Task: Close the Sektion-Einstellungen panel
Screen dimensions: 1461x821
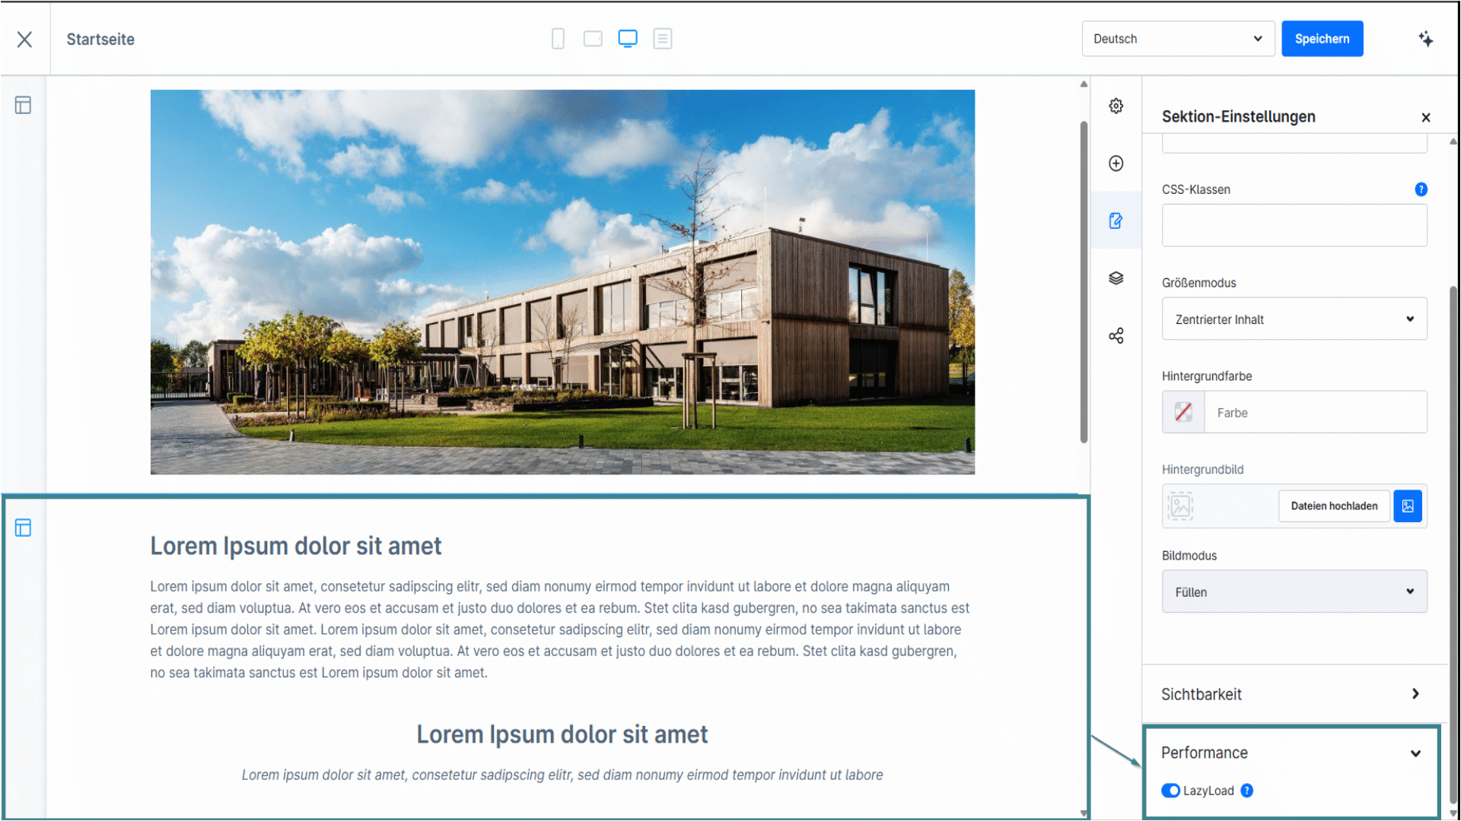Action: pyautogui.click(x=1425, y=117)
